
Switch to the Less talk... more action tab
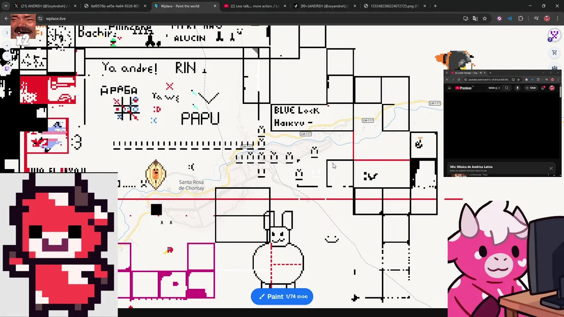pos(255,6)
